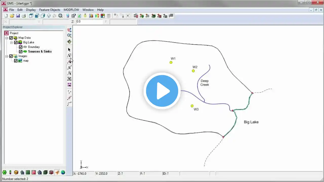Open a file with the folder icon

coord(12,16)
